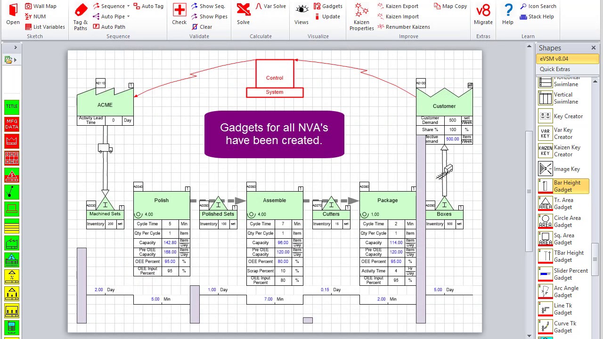Open Icon Search
Viewport: 603px width, 339px height.
tap(538, 6)
